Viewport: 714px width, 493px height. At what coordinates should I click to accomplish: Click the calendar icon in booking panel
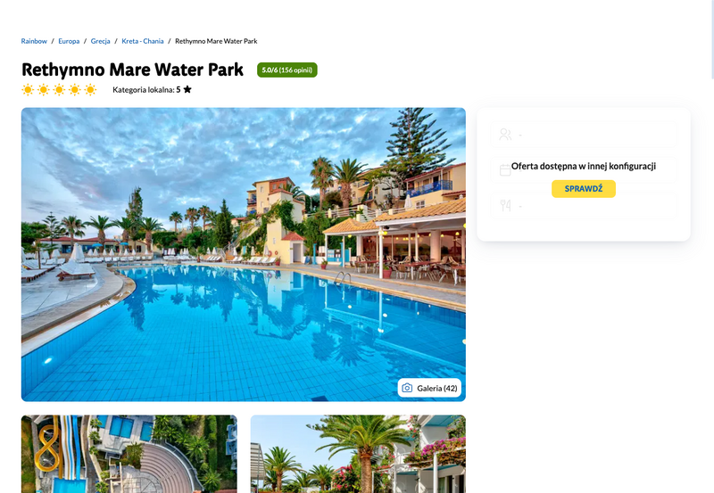[x=505, y=170]
